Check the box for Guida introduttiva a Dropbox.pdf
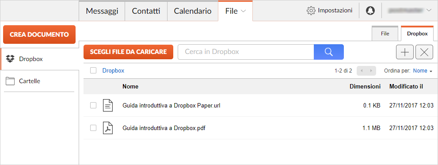This screenshot has width=438, height=165. tap(93, 128)
